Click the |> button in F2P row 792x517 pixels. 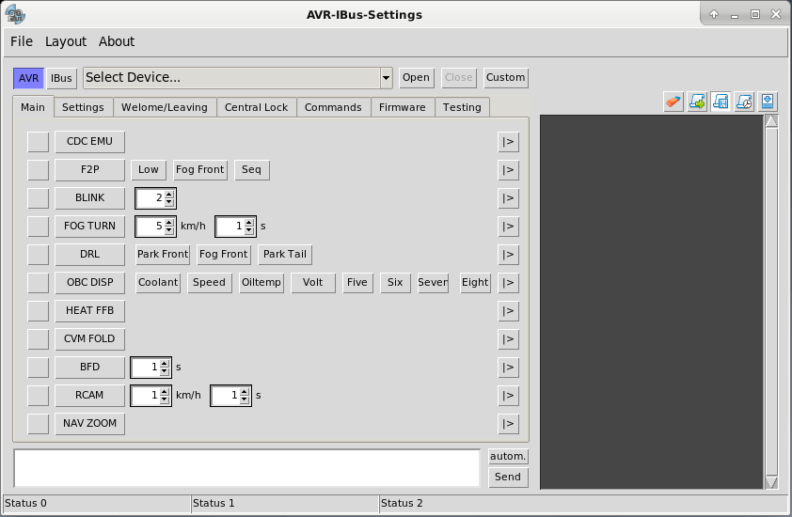[x=508, y=170]
